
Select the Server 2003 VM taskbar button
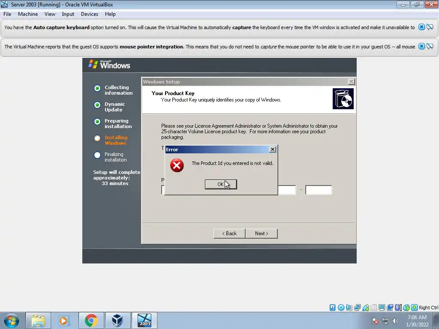click(144, 320)
